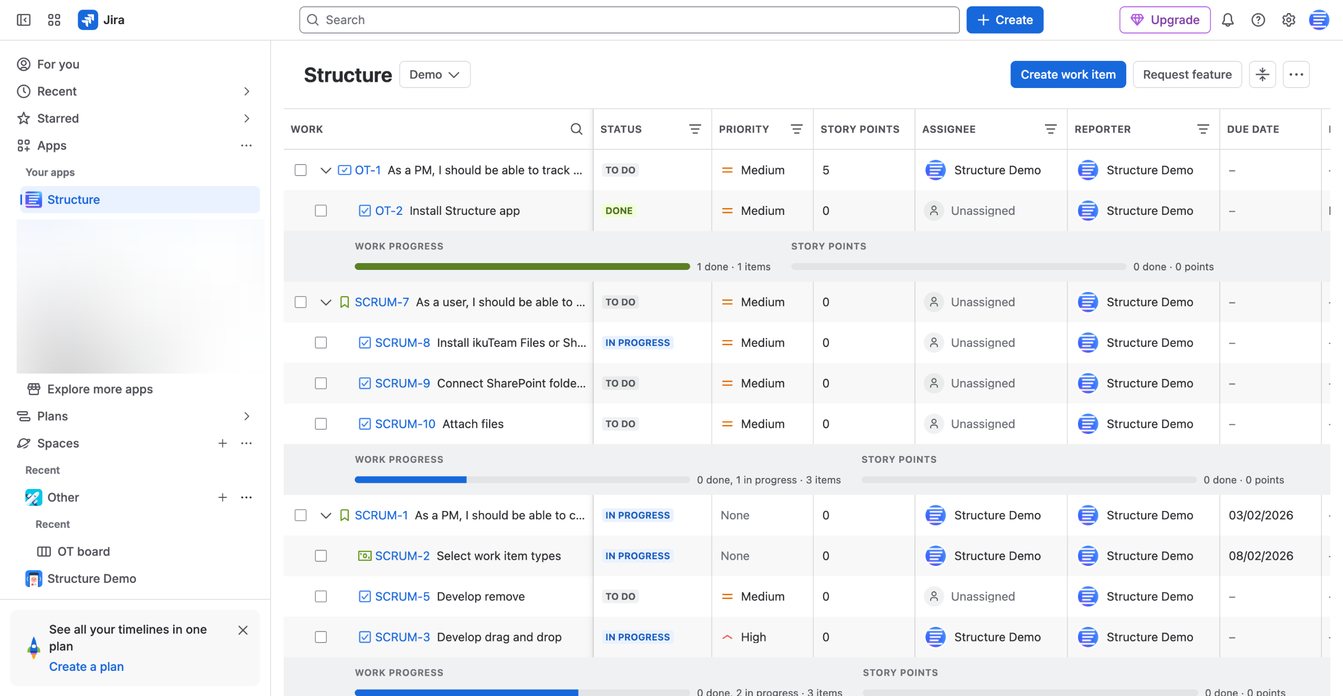
Task: Open more options next to Spaces
Action: (247, 443)
